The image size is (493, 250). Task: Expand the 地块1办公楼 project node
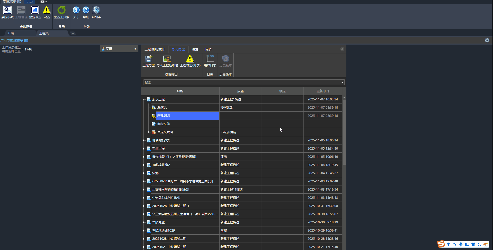(144, 140)
